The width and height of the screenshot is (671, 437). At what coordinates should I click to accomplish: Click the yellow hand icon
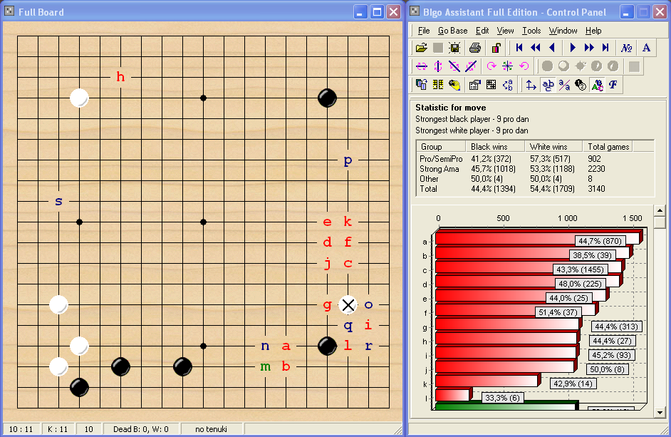[x=454, y=85]
